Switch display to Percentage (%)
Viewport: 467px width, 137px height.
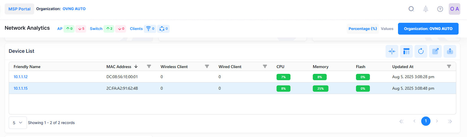[x=363, y=29]
